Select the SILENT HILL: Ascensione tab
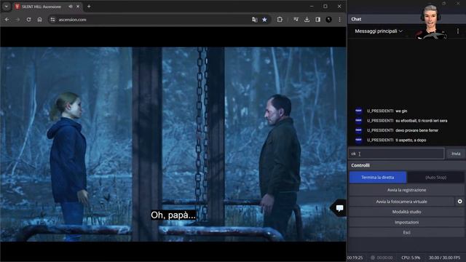 [x=47, y=7]
